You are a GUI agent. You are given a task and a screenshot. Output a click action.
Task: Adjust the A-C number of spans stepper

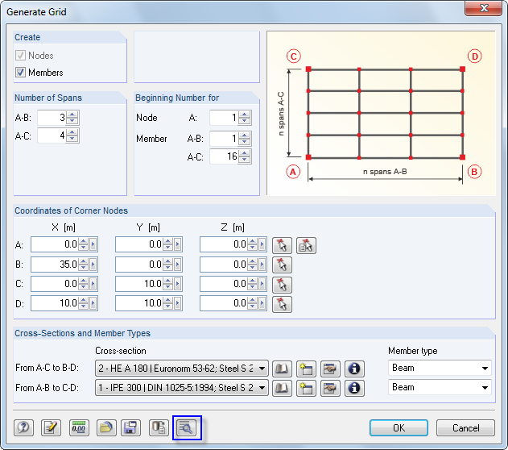[x=72, y=135]
